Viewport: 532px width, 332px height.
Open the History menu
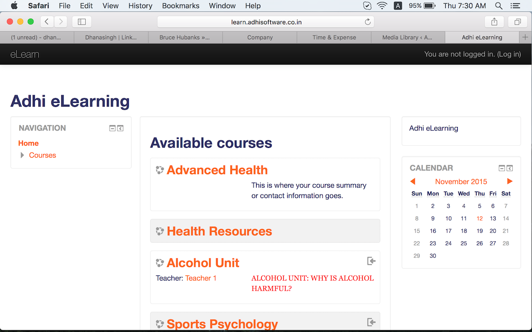pyautogui.click(x=140, y=6)
